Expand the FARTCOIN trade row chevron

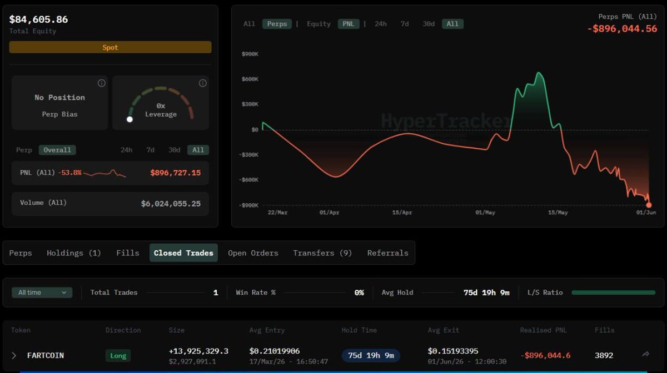[x=14, y=355]
